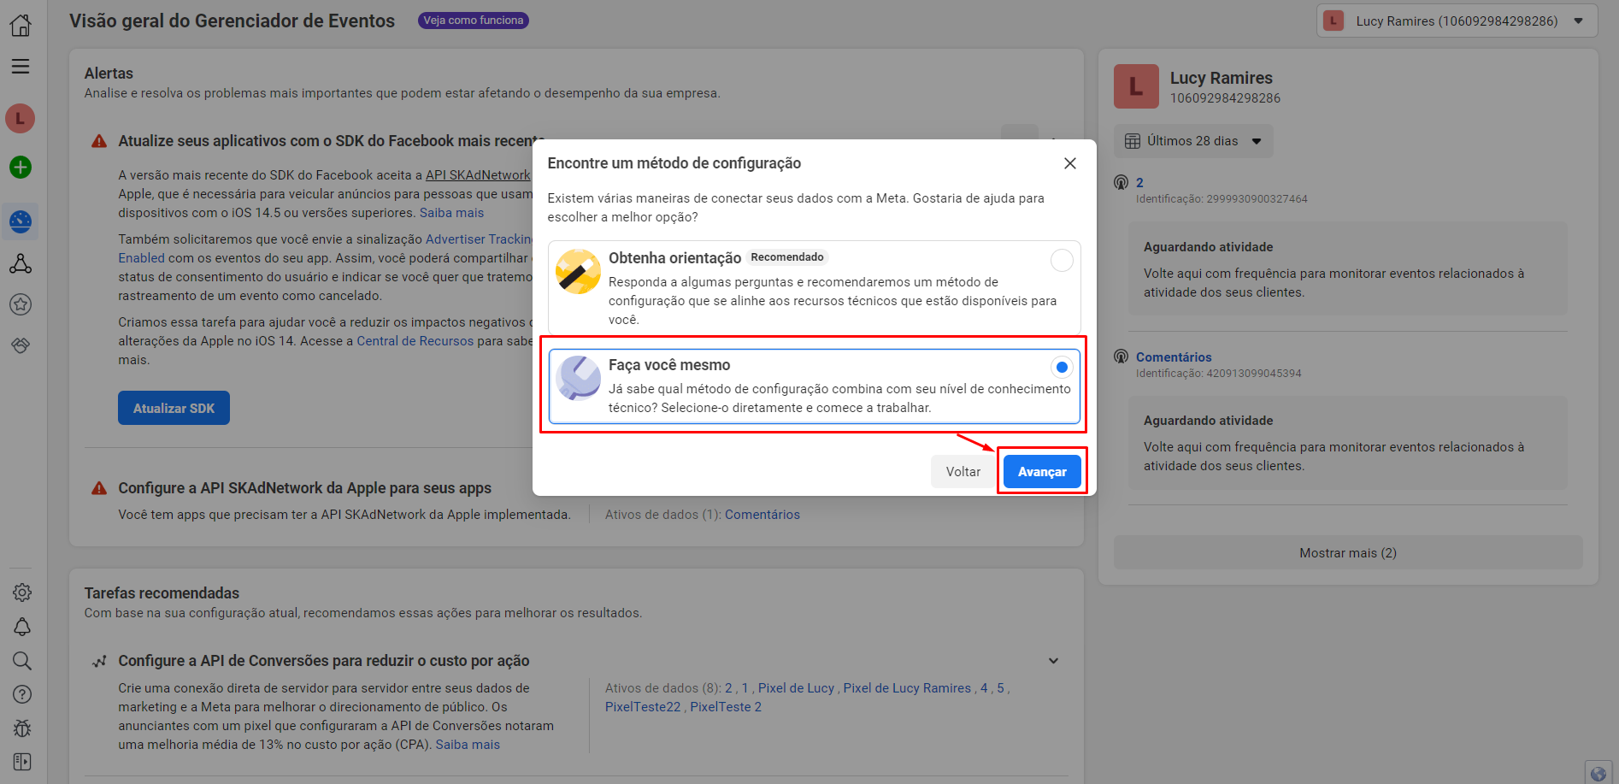Expand Mostrar mais (2) data sources
Viewport: 1619px width, 784px height.
[x=1348, y=553]
